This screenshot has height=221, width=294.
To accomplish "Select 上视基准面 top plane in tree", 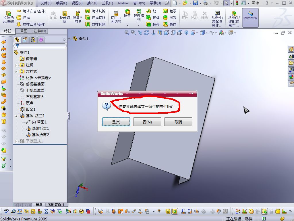I will coord(32,90).
